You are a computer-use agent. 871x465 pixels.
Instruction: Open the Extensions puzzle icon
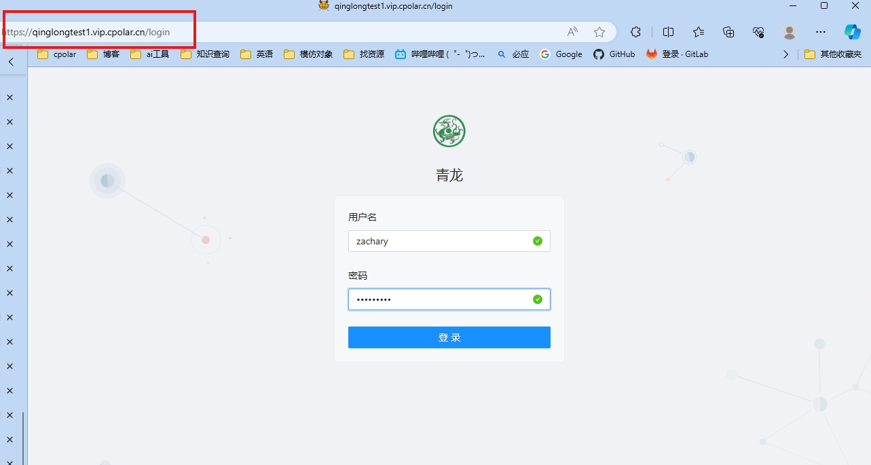tap(635, 32)
